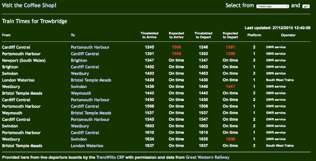Viewport: 316px width, 161px height.
Task: Open Swindon destination for the 1634 arrival
Action: pyautogui.click(x=79, y=139)
